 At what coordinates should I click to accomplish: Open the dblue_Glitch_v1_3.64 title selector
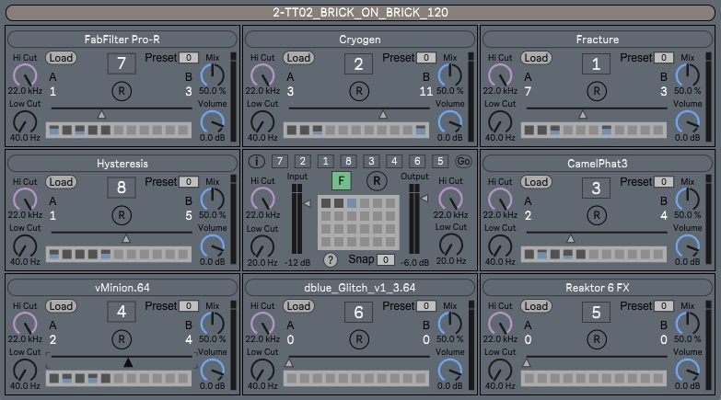pyautogui.click(x=359, y=288)
